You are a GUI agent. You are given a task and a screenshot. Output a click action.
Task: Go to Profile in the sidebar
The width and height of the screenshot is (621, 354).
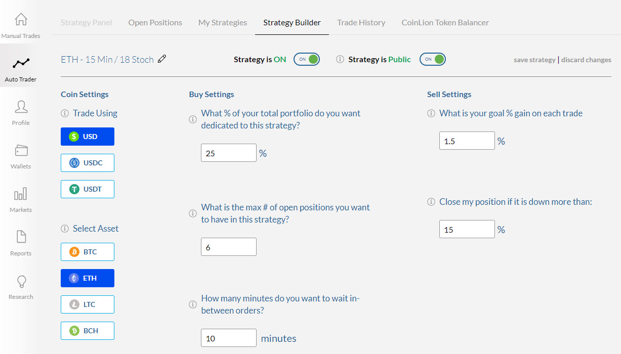coord(21,107)
